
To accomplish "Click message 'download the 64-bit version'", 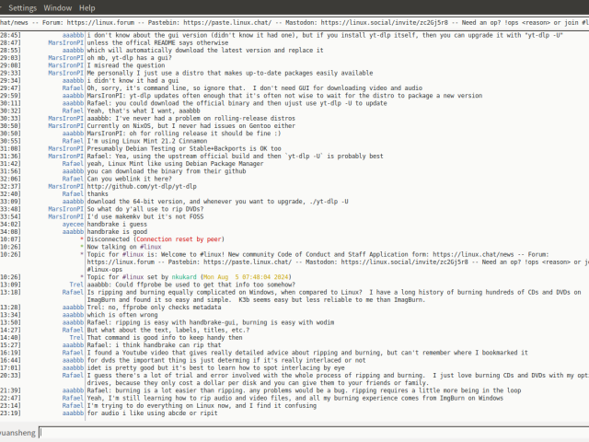I will pyautogui.click(x=217, y=202).
